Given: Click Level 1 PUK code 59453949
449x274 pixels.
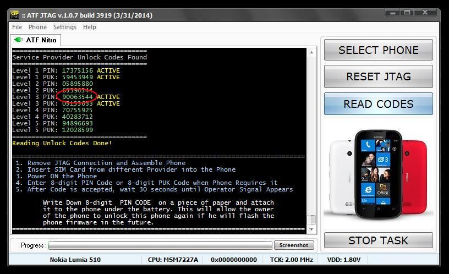Looking at the screenshot, I should click(78, 77).
